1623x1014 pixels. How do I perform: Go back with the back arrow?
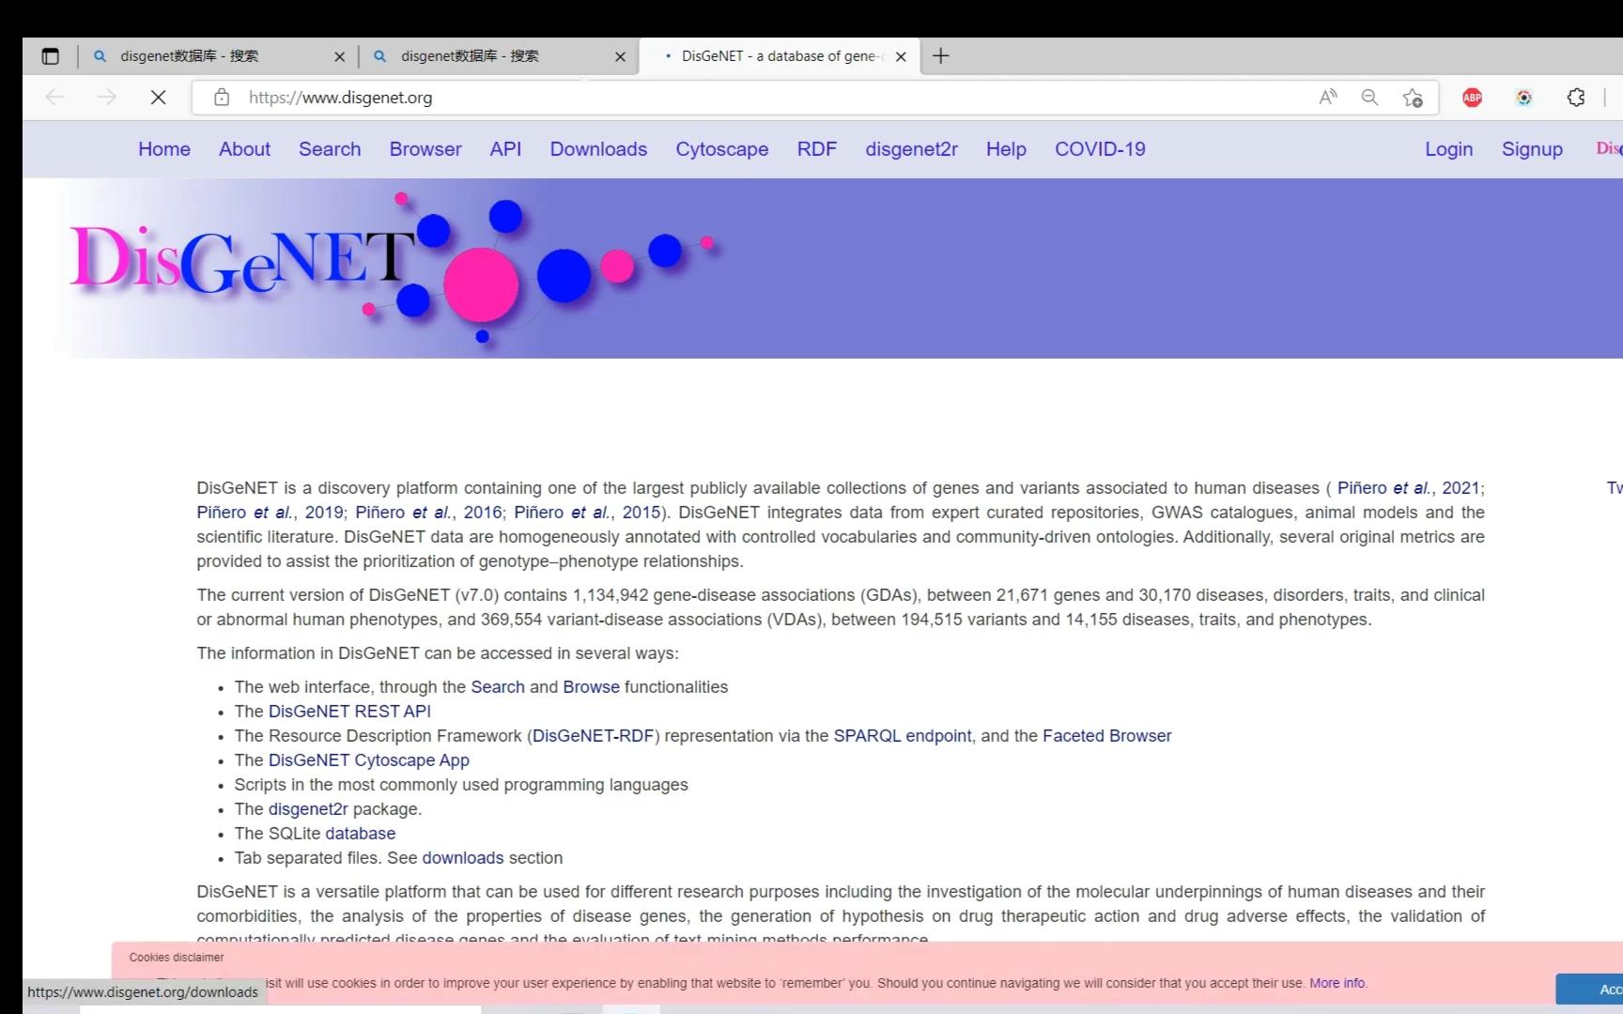point(55,97)
